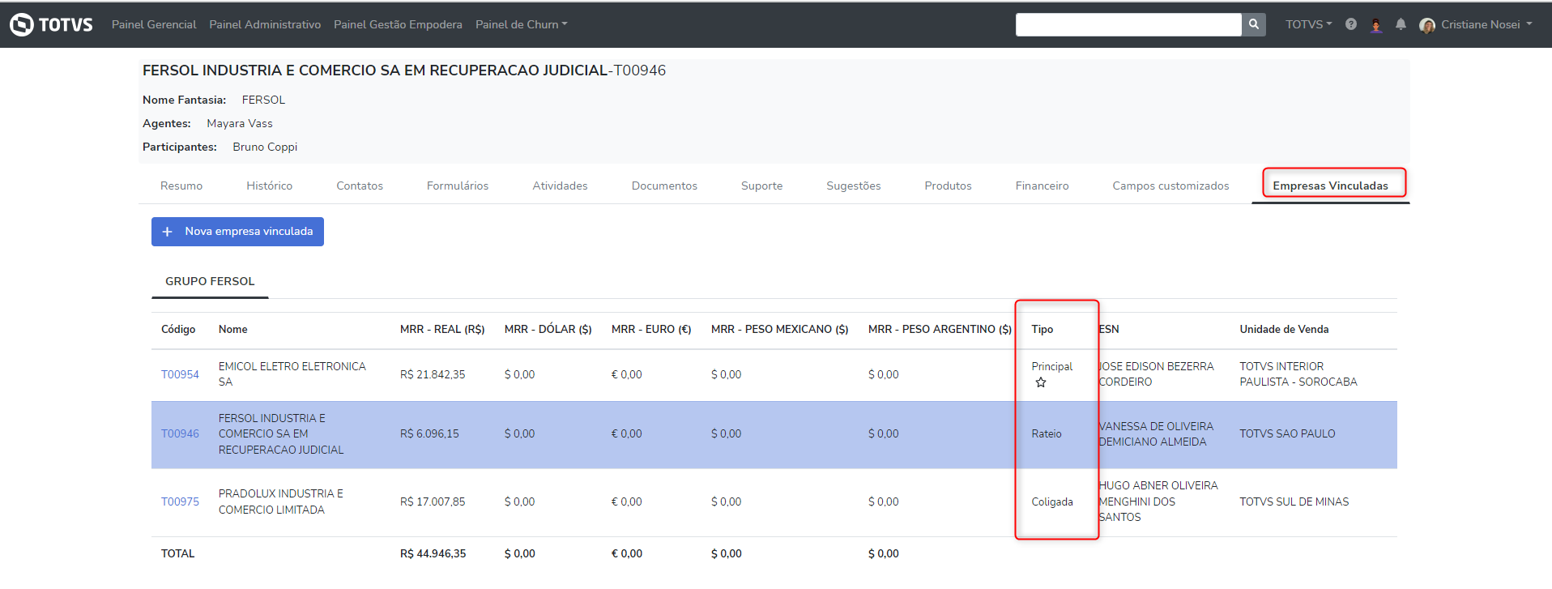Select the PRADOLUX INDUSTRIA E COMERCIO LIMITADA name
Screen dimensions: 1552x589
(281, 502)
